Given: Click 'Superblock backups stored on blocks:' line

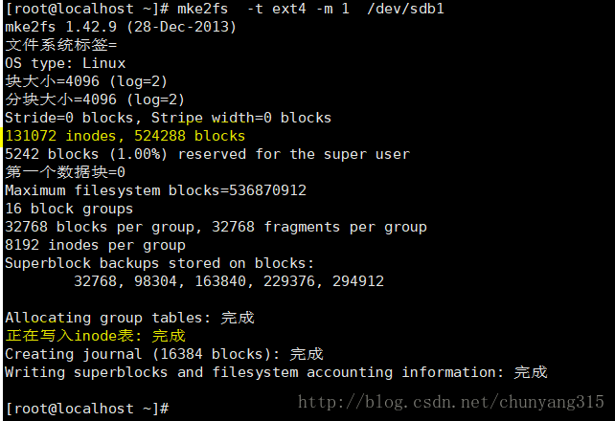Looking at the screenshot, I should (x=160, y=263).
